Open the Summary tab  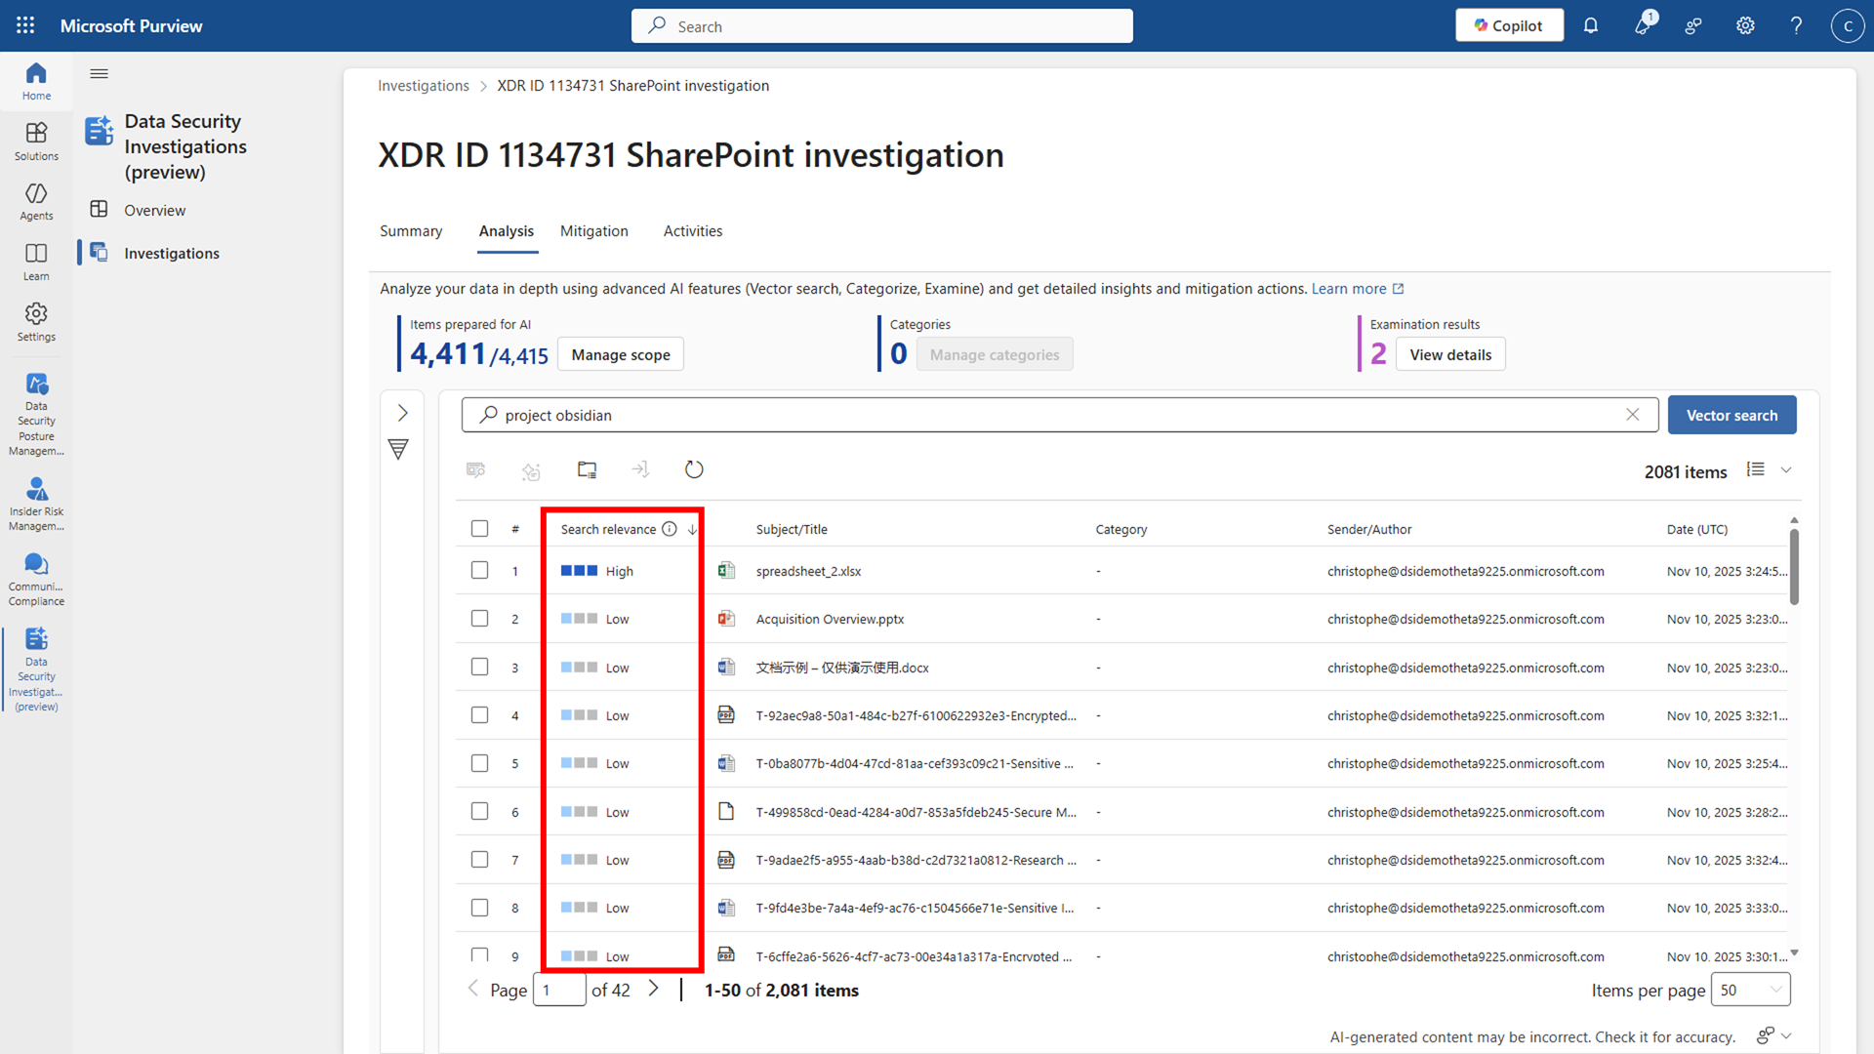pyautogui.click(x=410, y=231)
